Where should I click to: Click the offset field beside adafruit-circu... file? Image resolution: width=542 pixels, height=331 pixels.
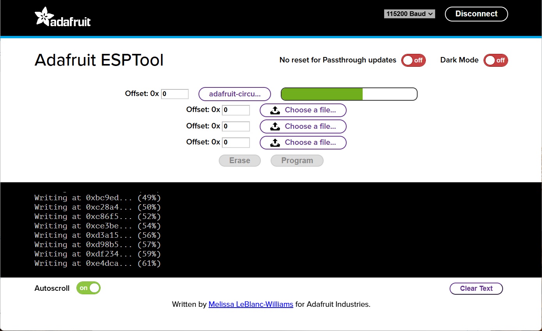coord(175,94)
